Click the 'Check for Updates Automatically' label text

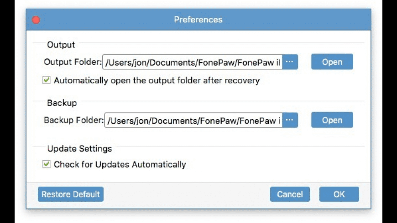point(120,164)
